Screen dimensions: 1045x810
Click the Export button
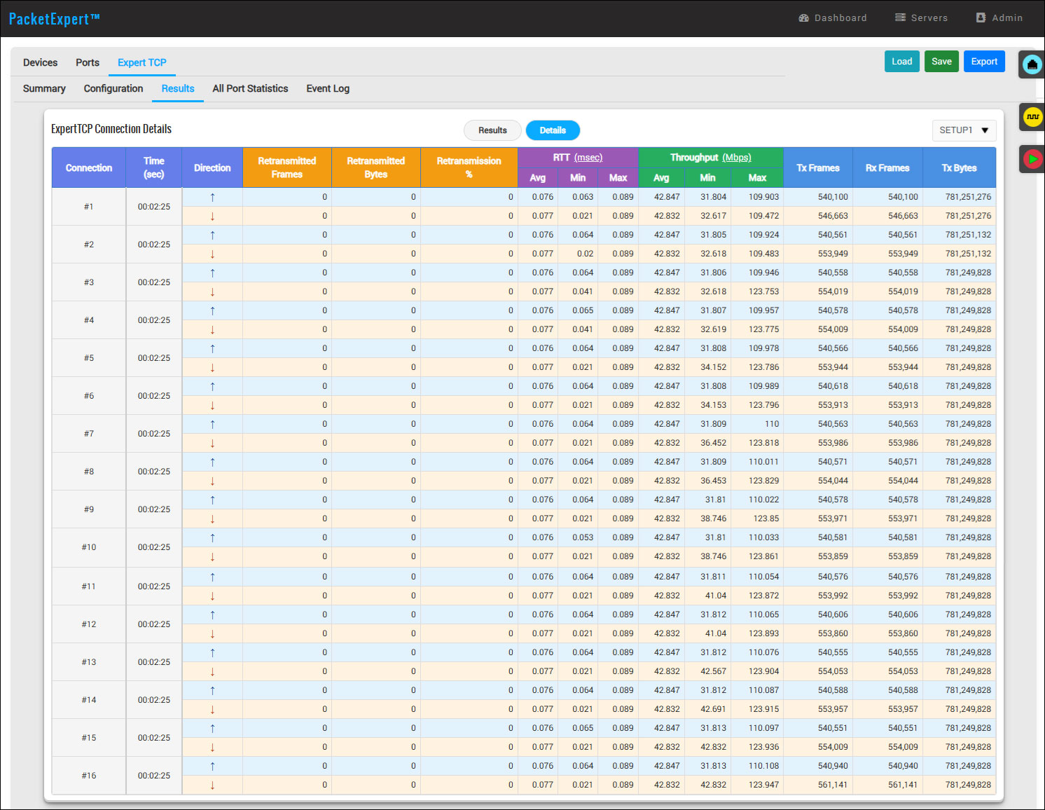click(984, 62)
